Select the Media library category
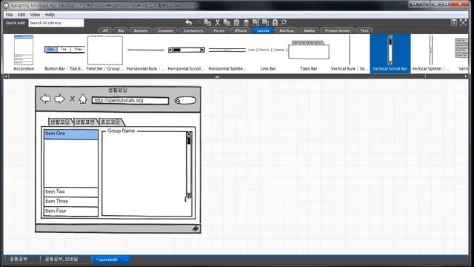This screenshot has width=474, height=267. tap(309, 30)
